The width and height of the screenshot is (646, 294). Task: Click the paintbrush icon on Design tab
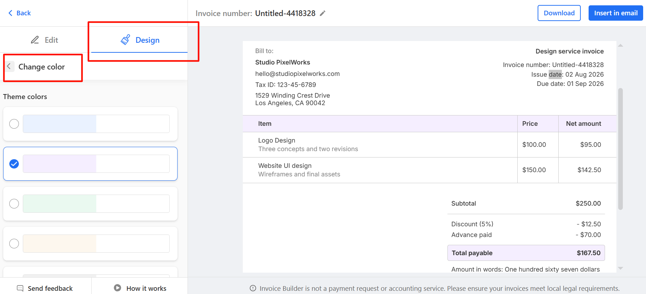(125, 40)
